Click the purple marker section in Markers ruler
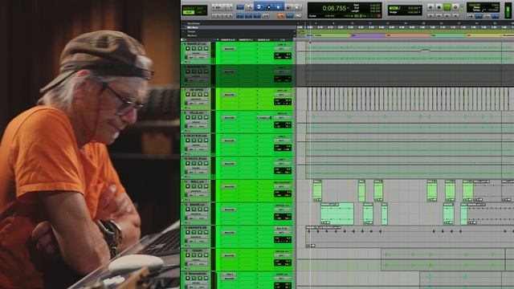The width and height of the screenshot is (514, 289). click(x=368, y=35)
